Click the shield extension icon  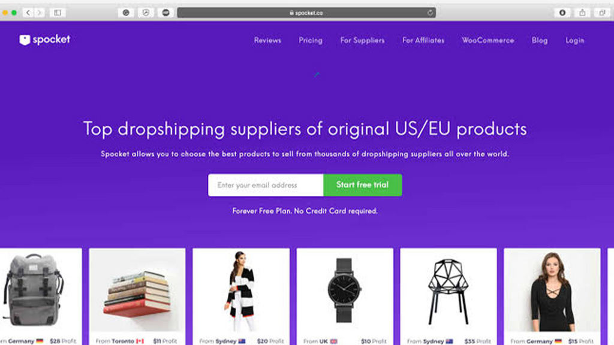point(146,13)
